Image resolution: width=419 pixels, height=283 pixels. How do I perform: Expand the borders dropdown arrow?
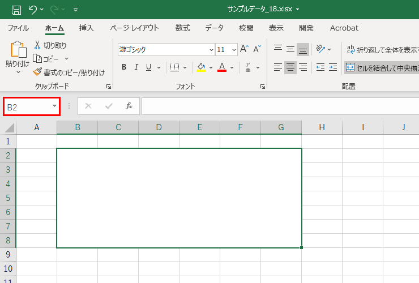[185, 67]
